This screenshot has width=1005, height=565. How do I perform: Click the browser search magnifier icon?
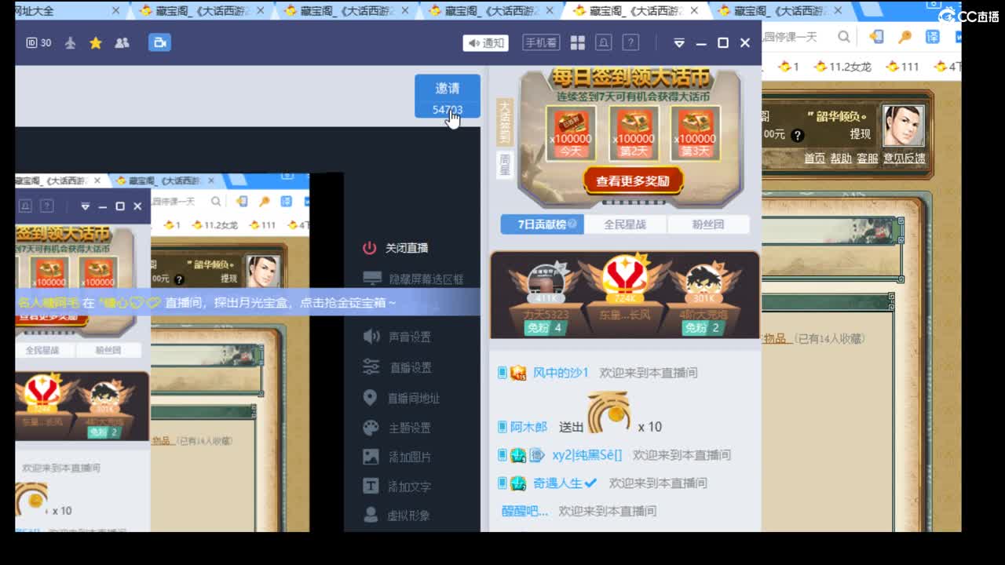844,37
